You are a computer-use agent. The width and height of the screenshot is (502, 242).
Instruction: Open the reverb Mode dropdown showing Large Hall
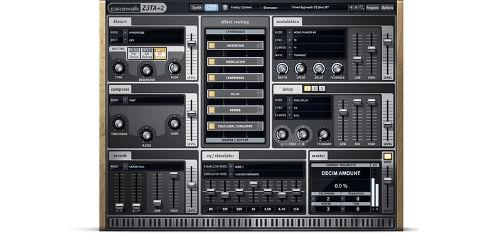[x=147, y=167]
